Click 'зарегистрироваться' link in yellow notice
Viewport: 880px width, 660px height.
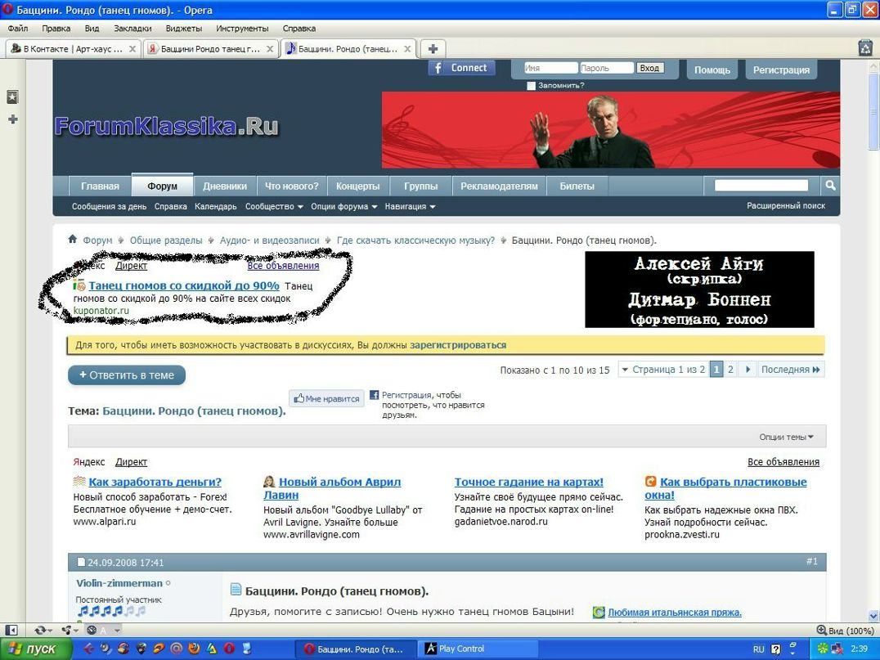pos(458,345)
